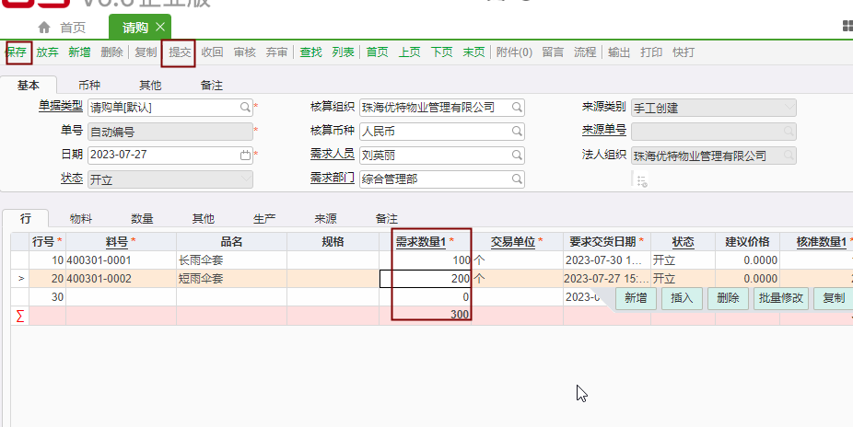
Task: Click the lookup icon in 核算币种 field
Action: (x=517, y=131)
